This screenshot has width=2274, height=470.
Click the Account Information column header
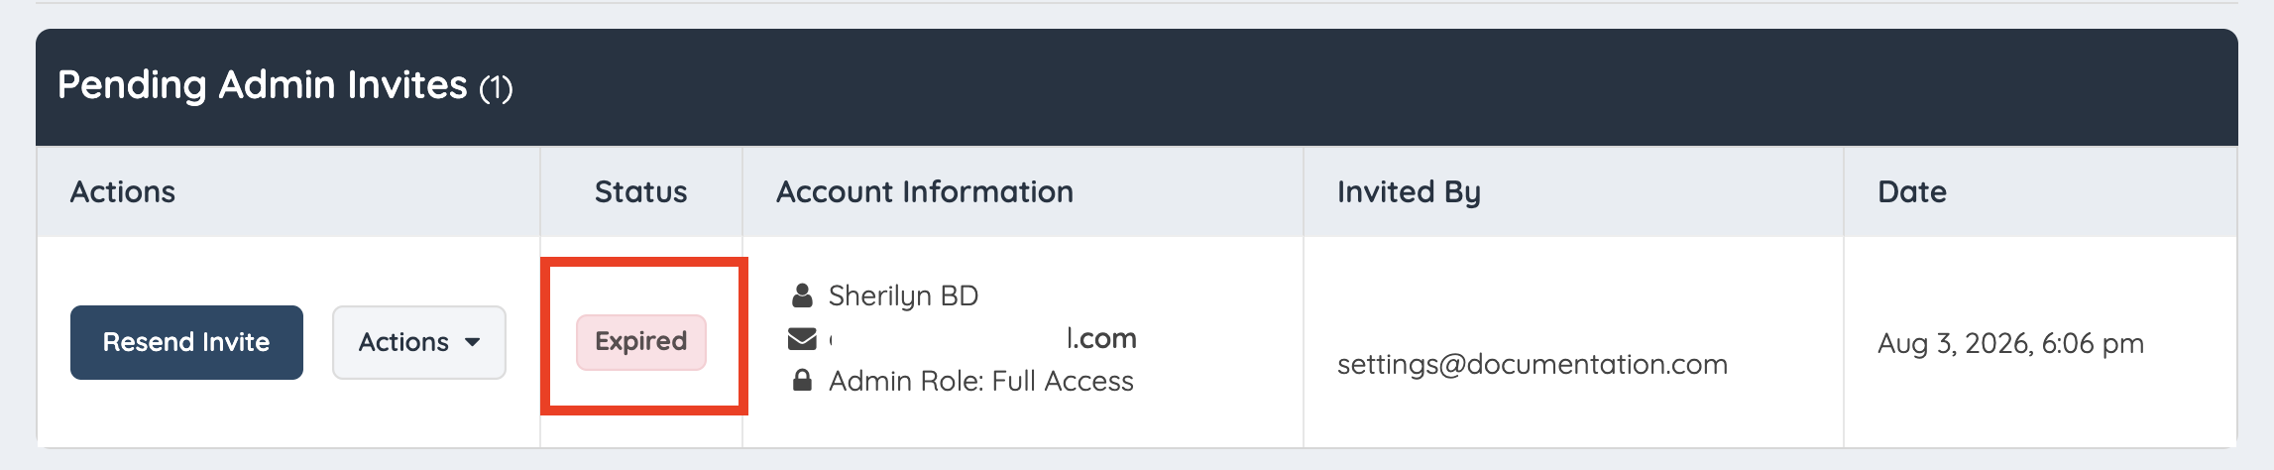[925, 191]
